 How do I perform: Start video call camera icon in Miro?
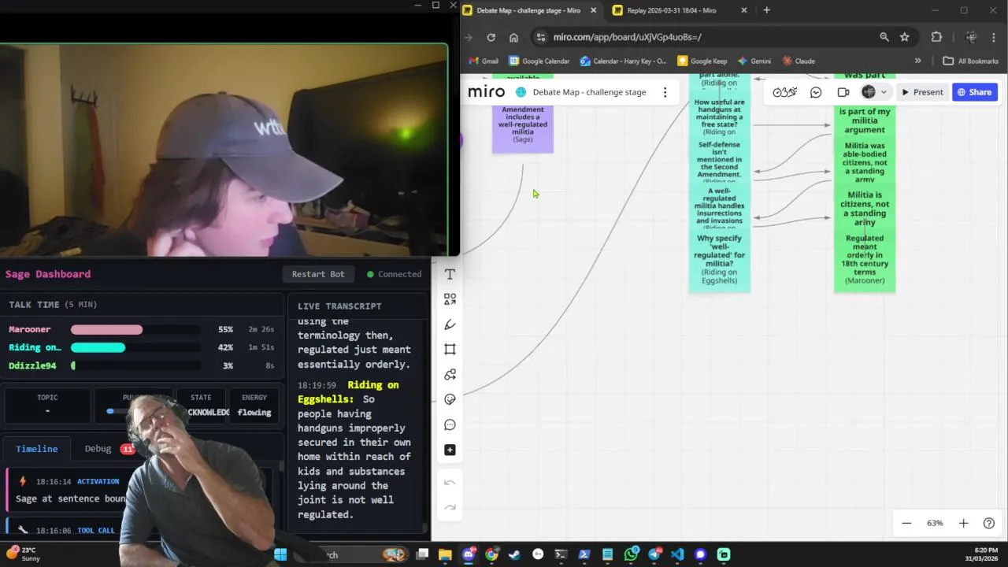[843, 92]
